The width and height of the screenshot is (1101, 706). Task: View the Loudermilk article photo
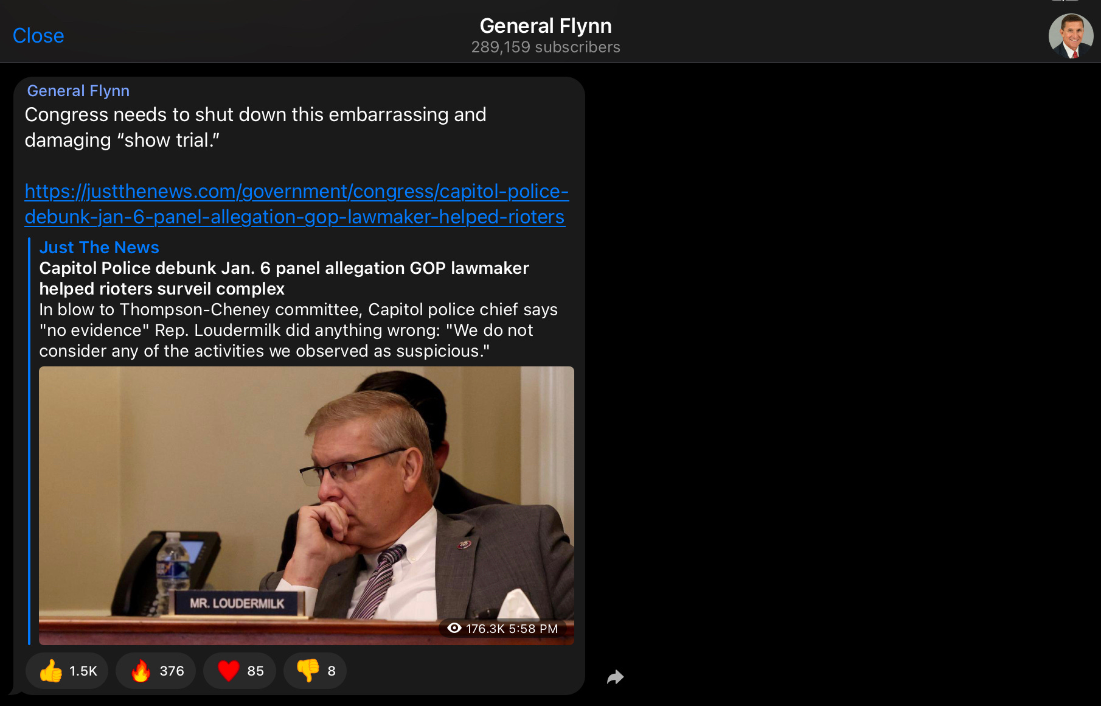(307, 505)
